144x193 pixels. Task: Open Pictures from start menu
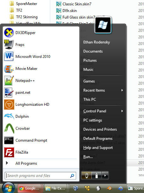(x=90, y=60)
